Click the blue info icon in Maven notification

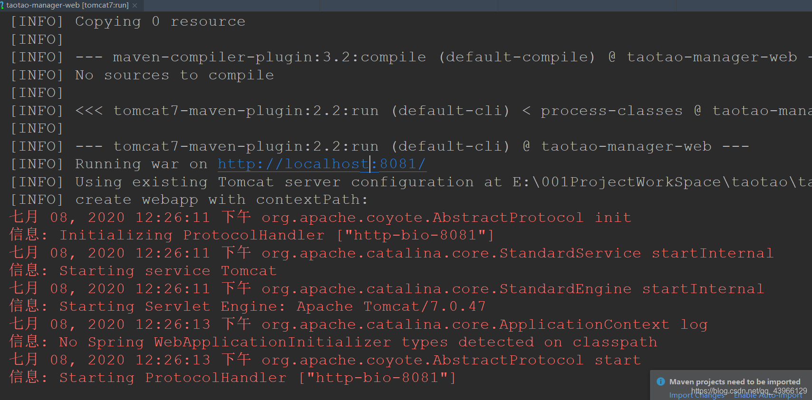click(x=661, y=381)
